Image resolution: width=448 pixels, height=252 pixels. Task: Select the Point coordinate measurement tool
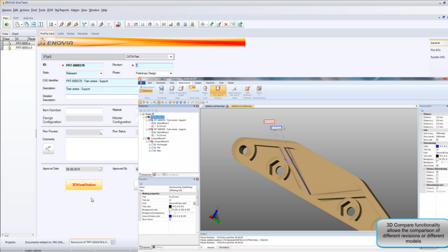pos(161,90)
